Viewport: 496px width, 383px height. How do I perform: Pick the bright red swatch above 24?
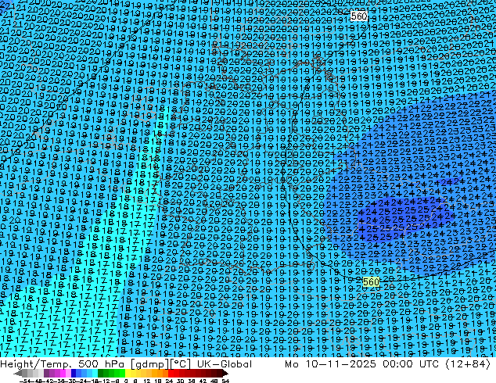click(x=171, y=373)
